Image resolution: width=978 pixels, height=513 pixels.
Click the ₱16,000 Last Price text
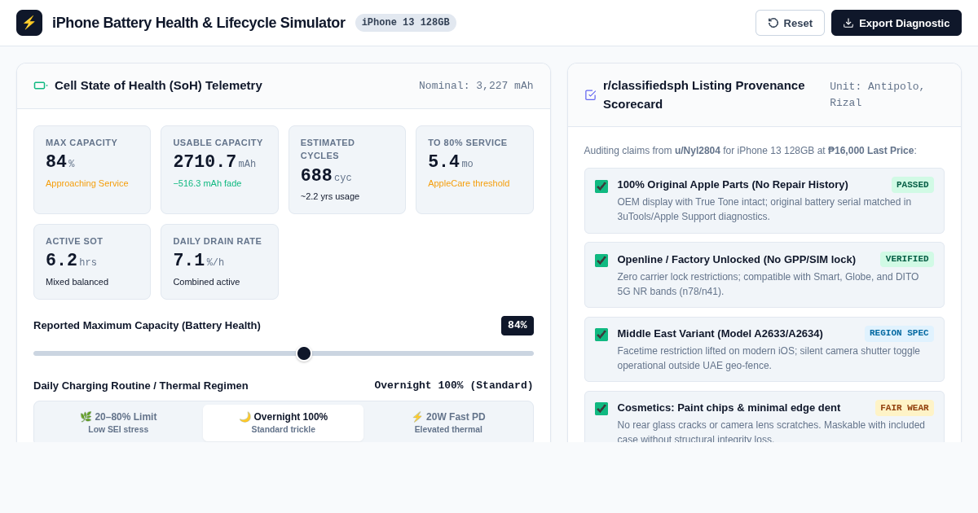pyautogui.click(x=870, y=151)
